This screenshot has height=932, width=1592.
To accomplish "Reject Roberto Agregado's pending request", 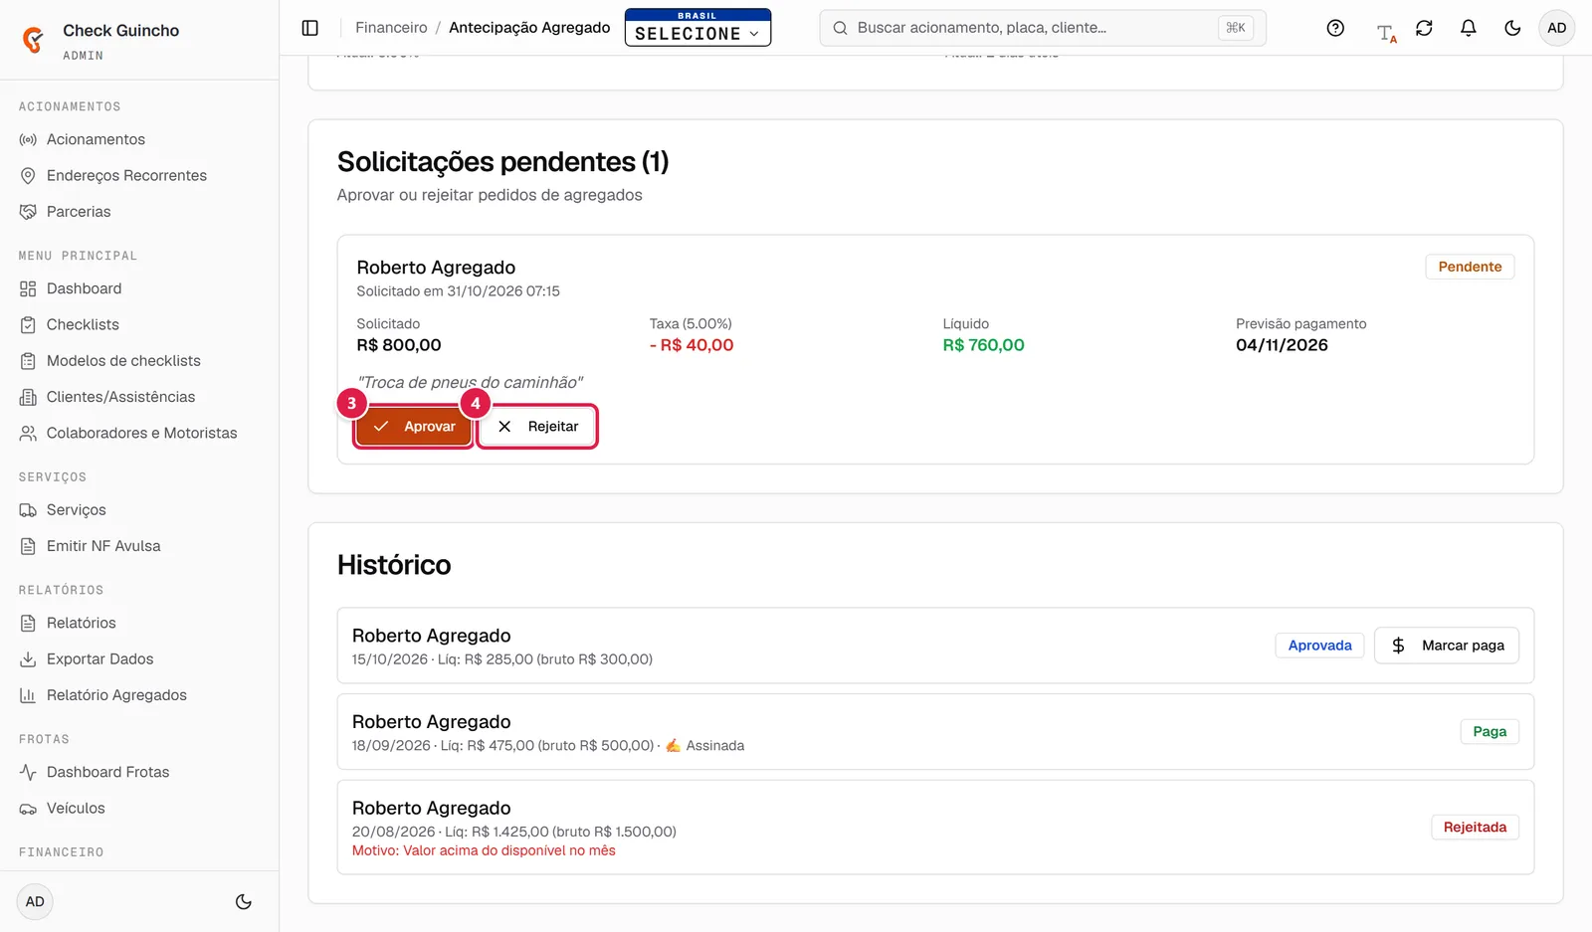I will [x=537, y=427].
